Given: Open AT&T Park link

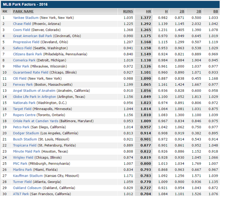Looking at the screenshot, I should (x=21, y=194).
